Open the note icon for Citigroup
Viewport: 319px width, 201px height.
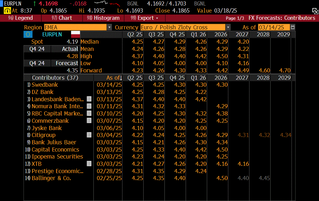click(89, 135)
